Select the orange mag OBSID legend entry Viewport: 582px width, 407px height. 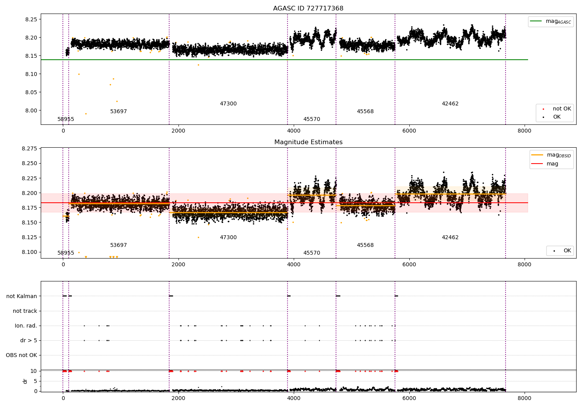pyautogui.click(x=551, y=155)
